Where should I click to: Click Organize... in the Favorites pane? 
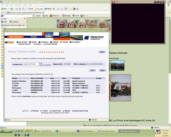coord(14,22)
